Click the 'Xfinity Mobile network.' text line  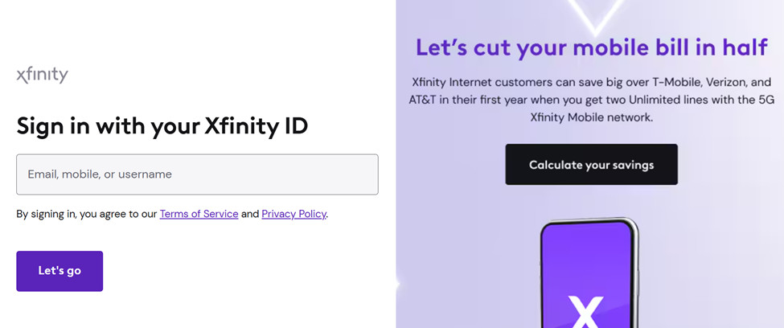[591, 117]
